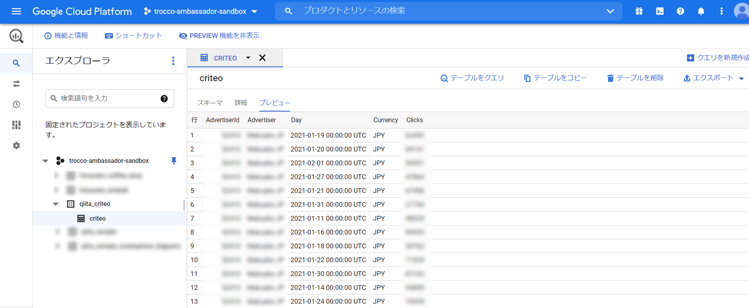This screenshot has width=749, height=308.
Task: Activate Cloud Shell terminal icon
Action: click(x=660, y=11)
